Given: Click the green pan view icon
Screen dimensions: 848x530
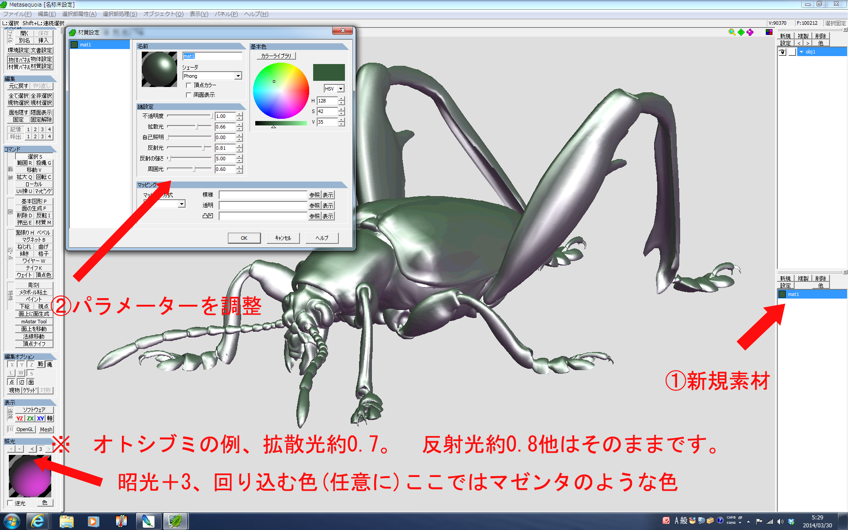Looking at the screenshot, I should [741, 32].
